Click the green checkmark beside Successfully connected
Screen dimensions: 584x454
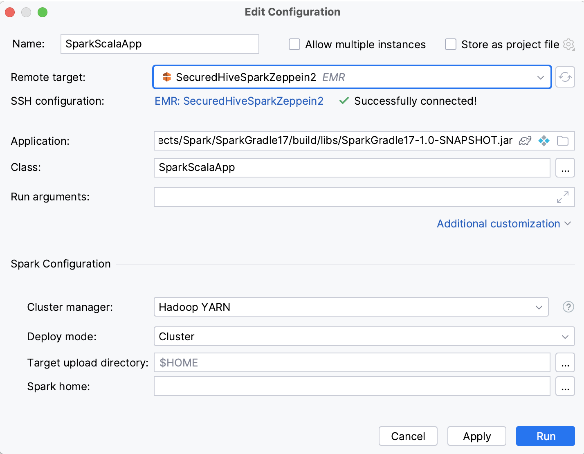click(x=343, y=101)
